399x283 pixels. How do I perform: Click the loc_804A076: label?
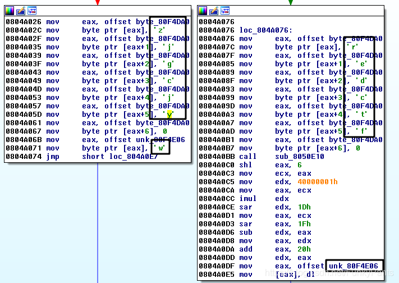coord(266,30)
